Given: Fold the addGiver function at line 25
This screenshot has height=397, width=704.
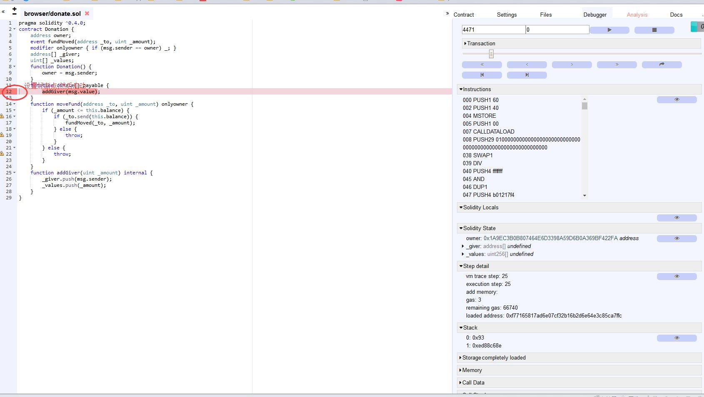Looking at the screenshot, I should coord(15,173).
